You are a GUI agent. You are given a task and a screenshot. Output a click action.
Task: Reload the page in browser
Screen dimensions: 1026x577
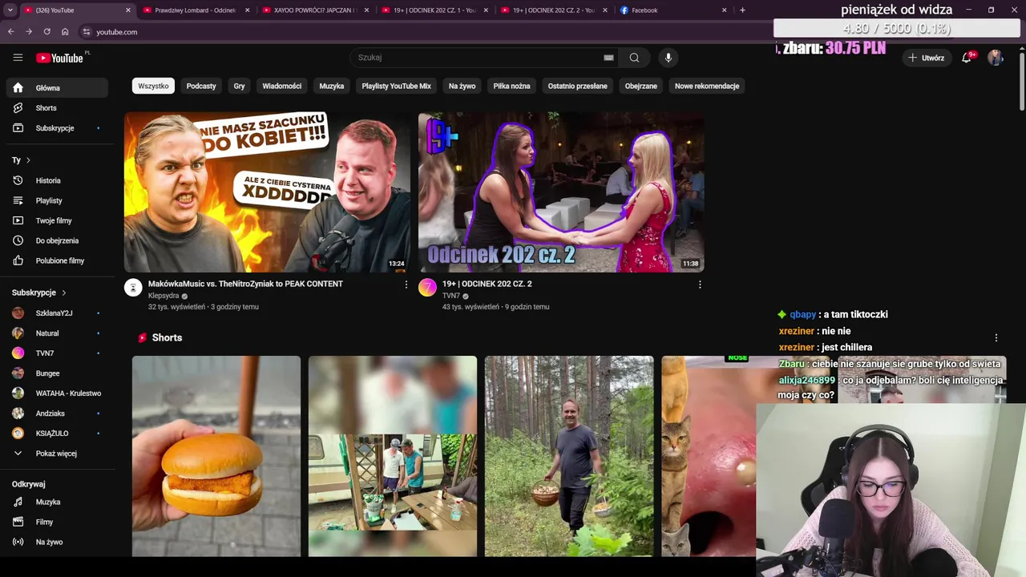click(x=46, y=32)
